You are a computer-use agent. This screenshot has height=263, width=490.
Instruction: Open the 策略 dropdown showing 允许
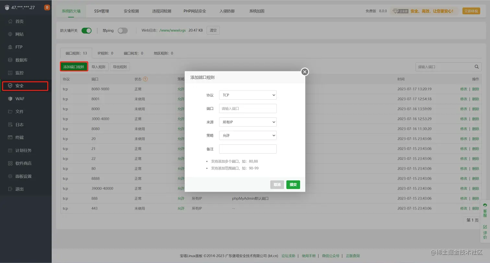click(x=248, y=135)
